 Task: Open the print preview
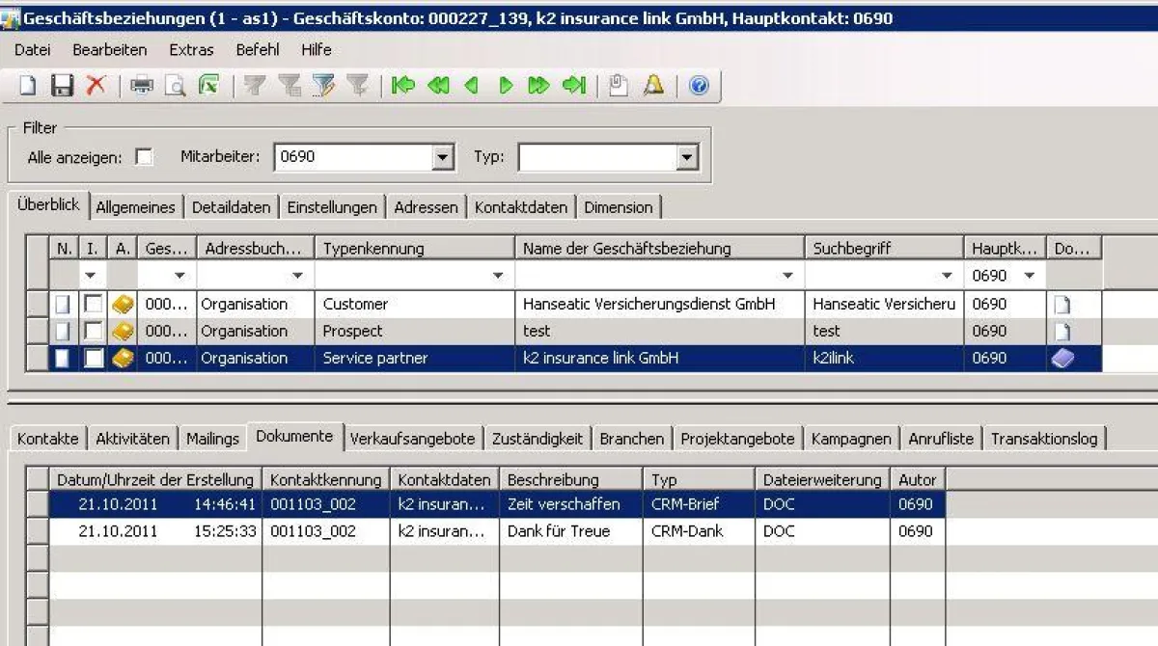point(174,86)
